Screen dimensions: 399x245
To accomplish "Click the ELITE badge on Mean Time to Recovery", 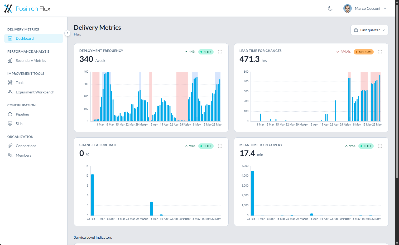I will (x=366, y=146).
